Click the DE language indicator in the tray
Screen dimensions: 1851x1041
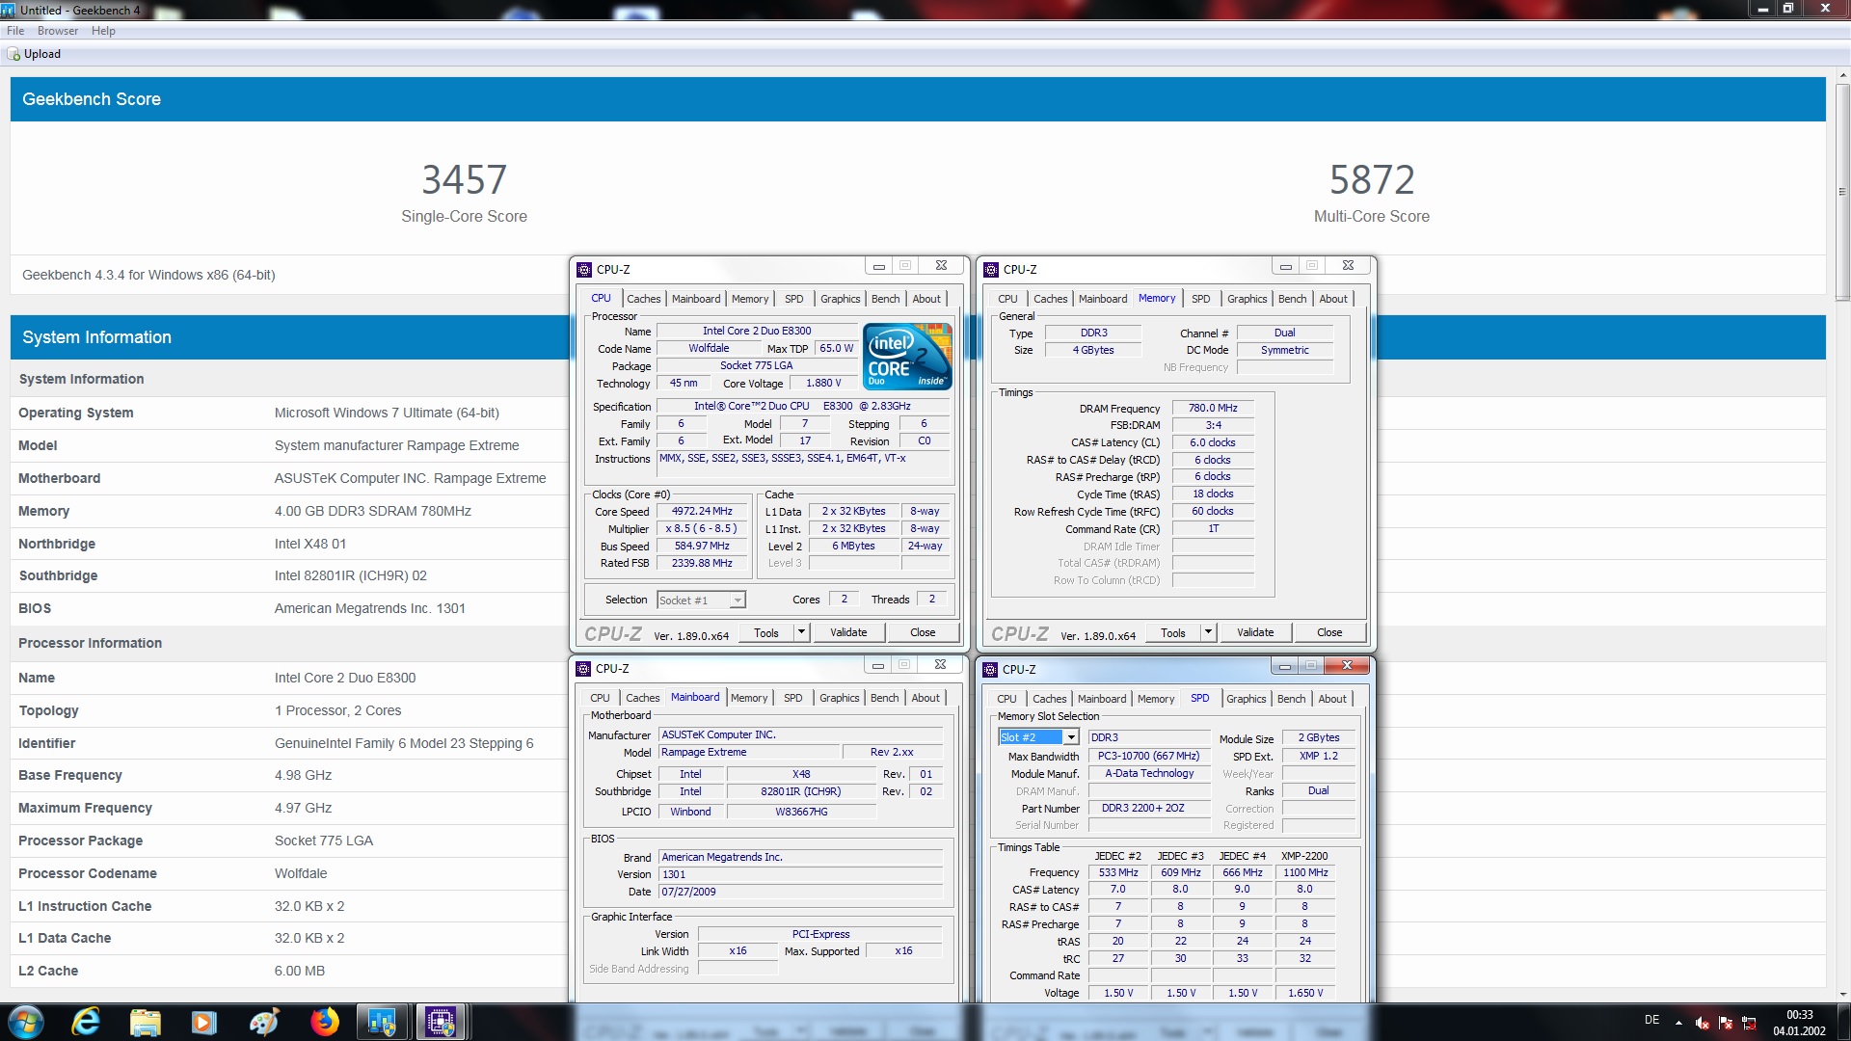1651,1020
